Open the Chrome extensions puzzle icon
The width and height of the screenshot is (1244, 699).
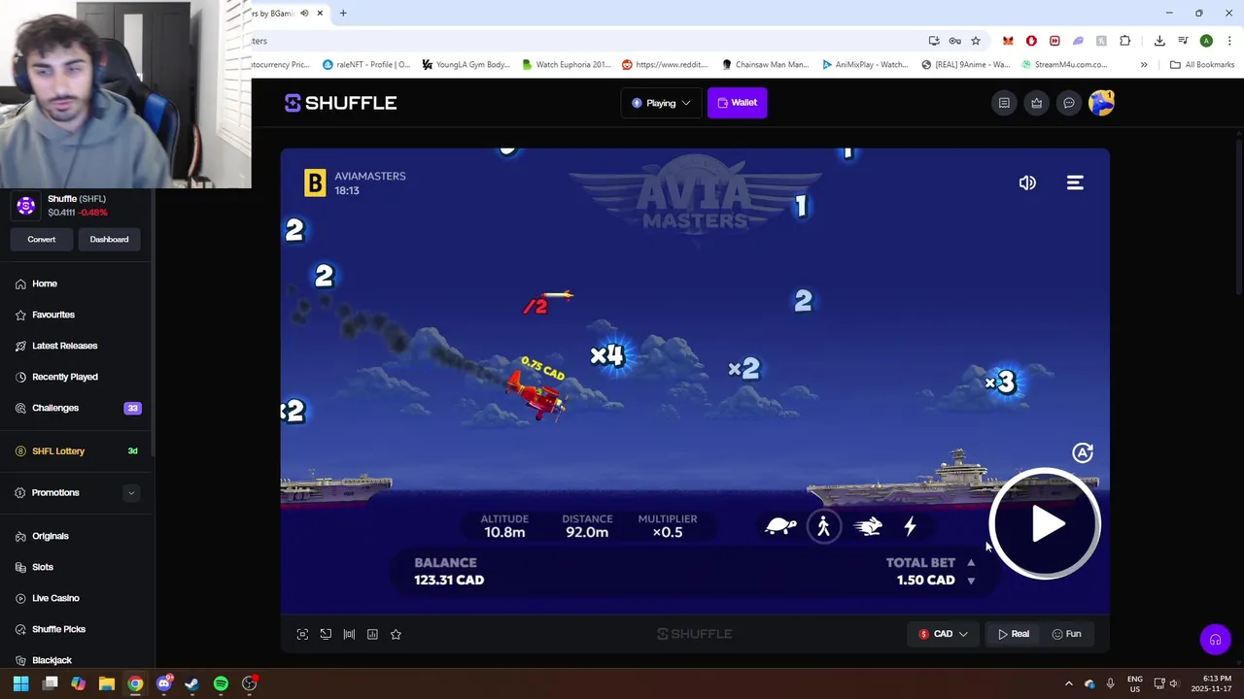coord(1125,41)
